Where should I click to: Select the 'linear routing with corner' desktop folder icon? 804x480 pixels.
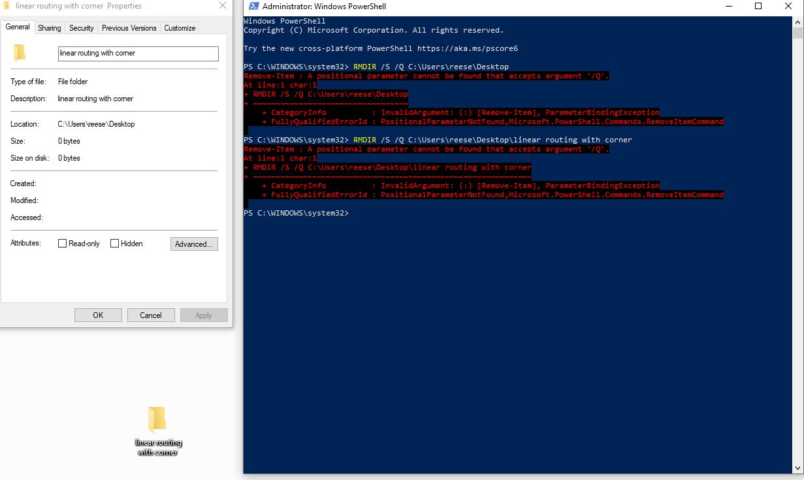[x=157, y=419]
